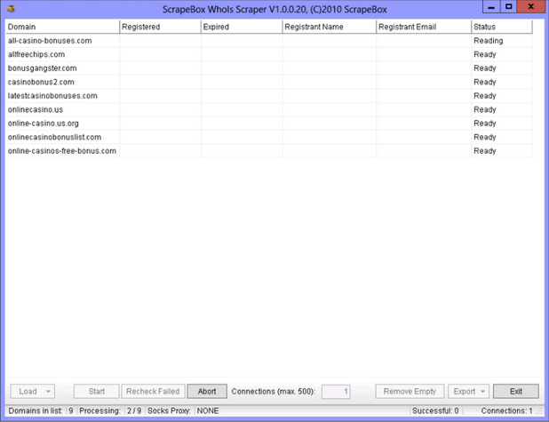Click the Processing 2 / 9 status entry
This screenshot has width=549, height=422.
(110, 410)
